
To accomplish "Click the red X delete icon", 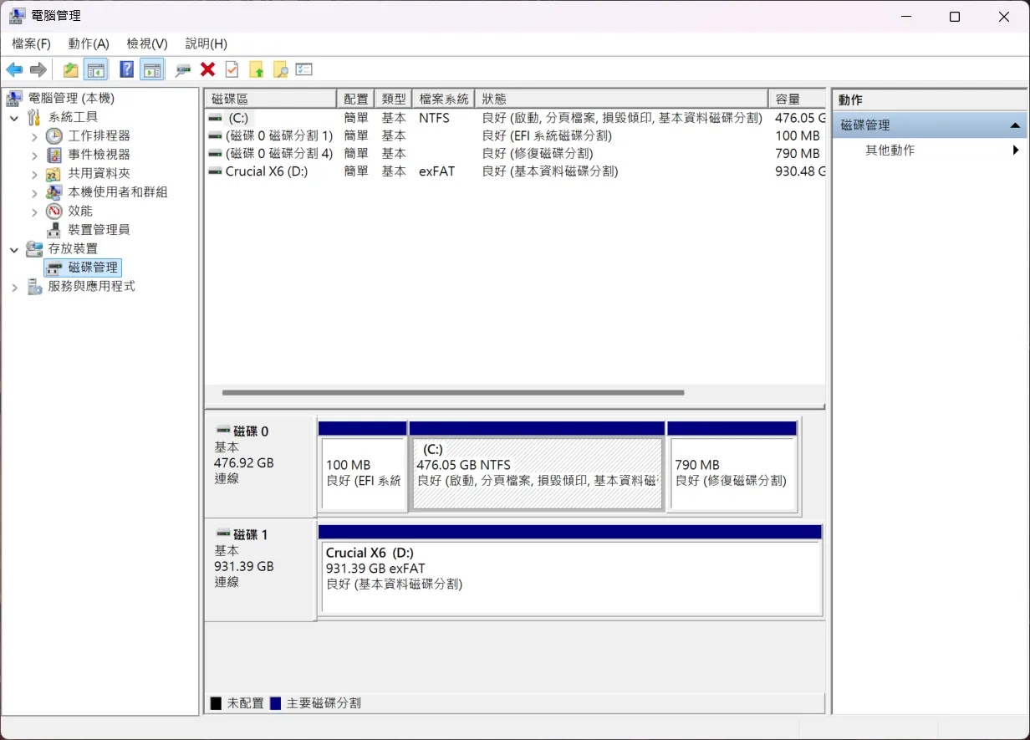I will pos(207,69).
